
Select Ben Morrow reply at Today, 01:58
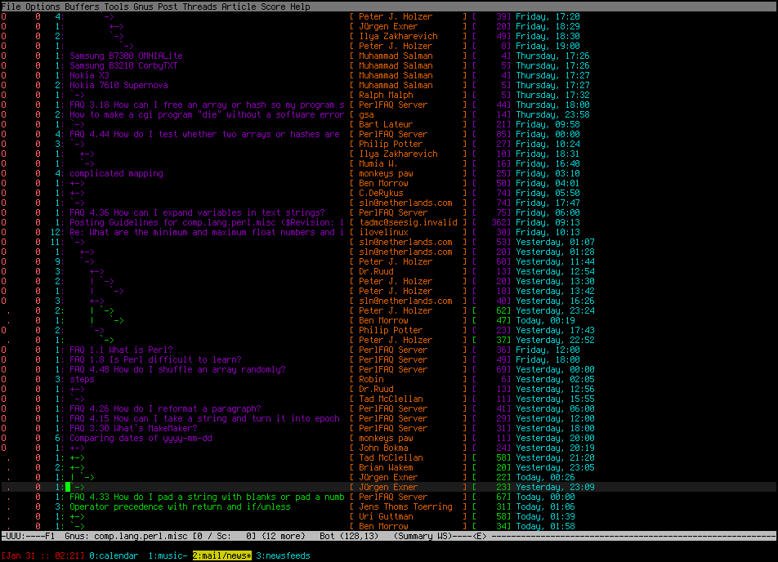coord(383,526)
